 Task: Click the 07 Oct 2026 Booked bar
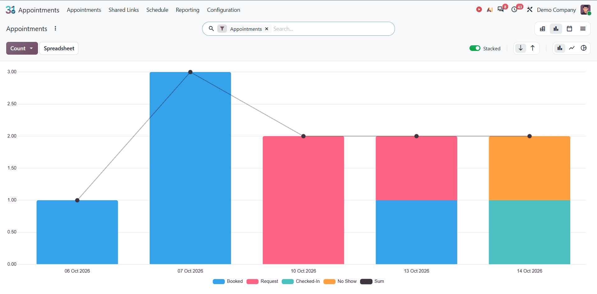(x=190, y=168)
